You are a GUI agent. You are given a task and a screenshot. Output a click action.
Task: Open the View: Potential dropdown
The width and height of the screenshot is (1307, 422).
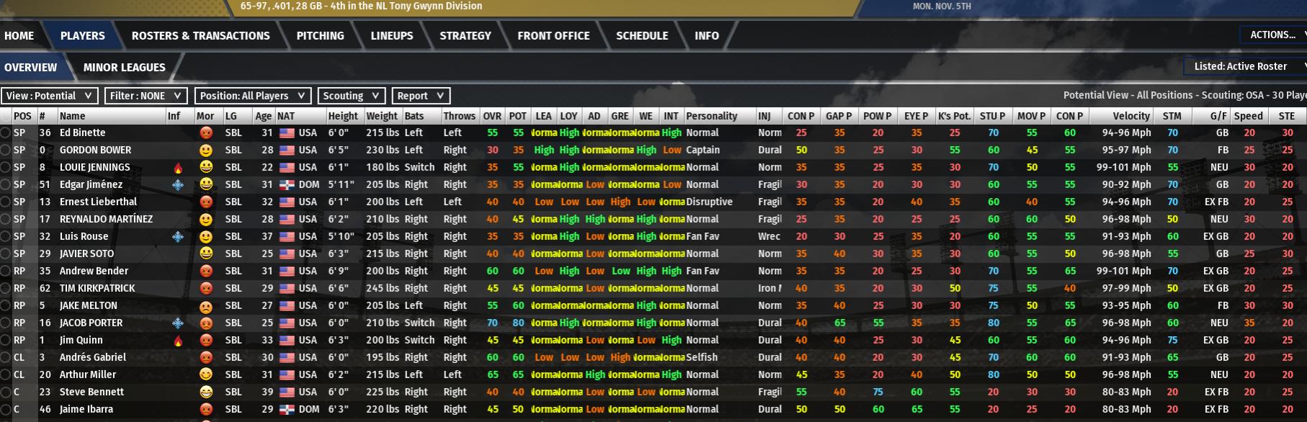50,96
